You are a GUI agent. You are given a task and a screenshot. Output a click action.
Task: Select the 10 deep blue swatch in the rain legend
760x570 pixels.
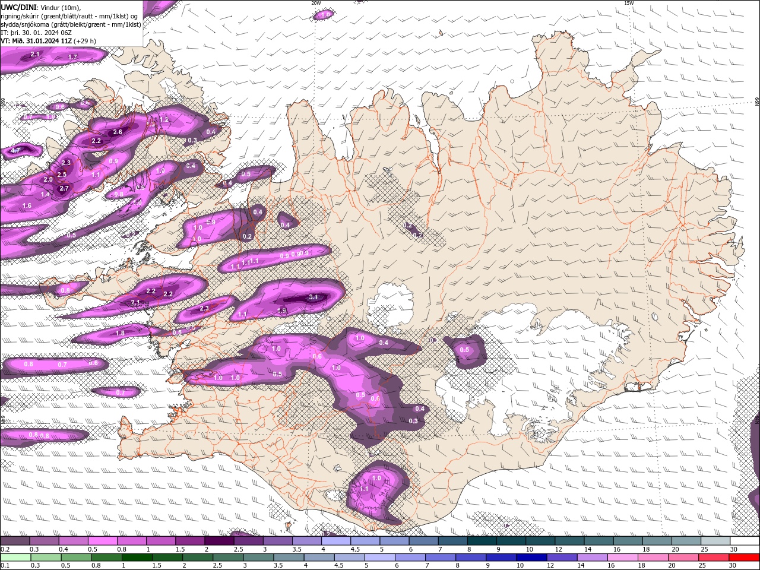[531, 558]
